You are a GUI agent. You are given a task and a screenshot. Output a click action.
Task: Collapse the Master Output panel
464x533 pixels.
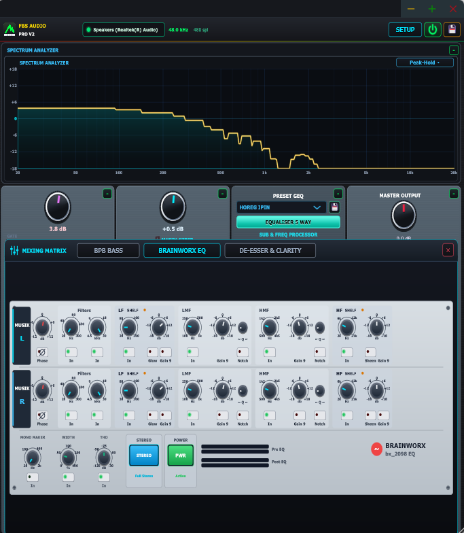pos(454,194)
